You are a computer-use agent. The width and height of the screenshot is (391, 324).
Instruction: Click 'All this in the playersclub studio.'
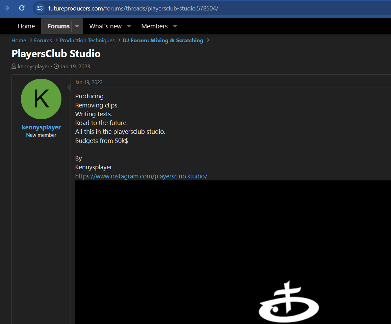[120, 132]
